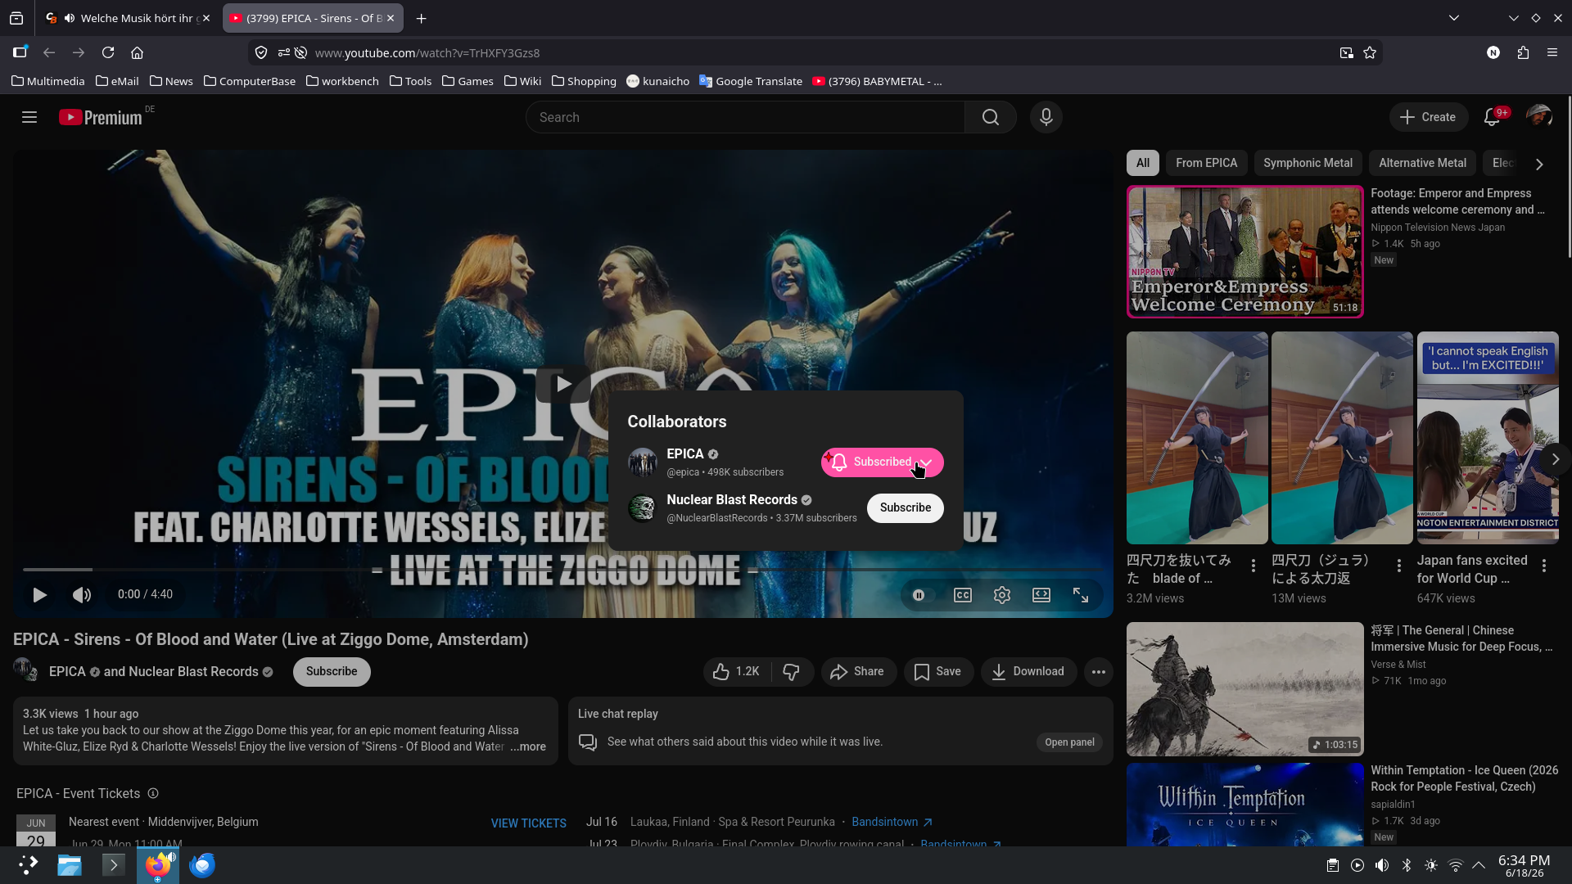Click VIEW TICKETS for Middenvijver event
The image size is (1572, 884).
pyautogui.click(x=528, y=823)
